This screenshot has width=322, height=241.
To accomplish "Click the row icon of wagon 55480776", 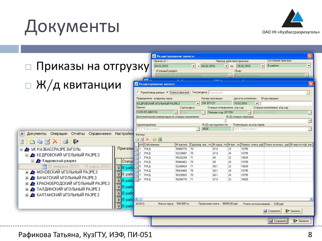I will tap(137, 149).
